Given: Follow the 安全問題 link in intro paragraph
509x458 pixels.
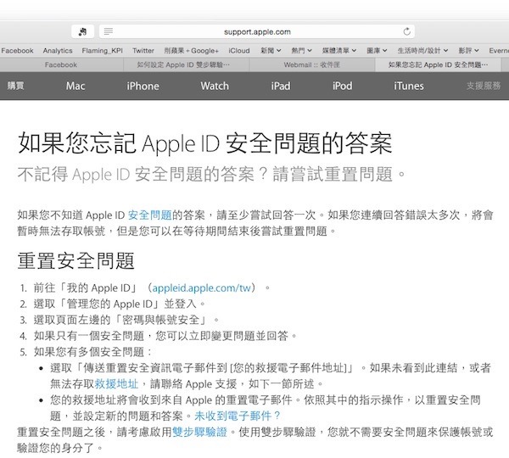Looking at the screenshot, I should click(149, 215).
